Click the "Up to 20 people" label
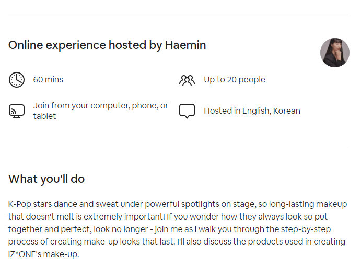The width and height of the screenshot is (361, 268). coord(235,80)
